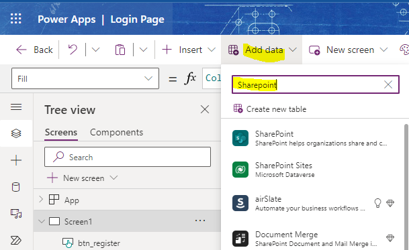The height and width of the screenshot is (250, 409).
Task: Expand the App tree node
Action: [41, 200]
